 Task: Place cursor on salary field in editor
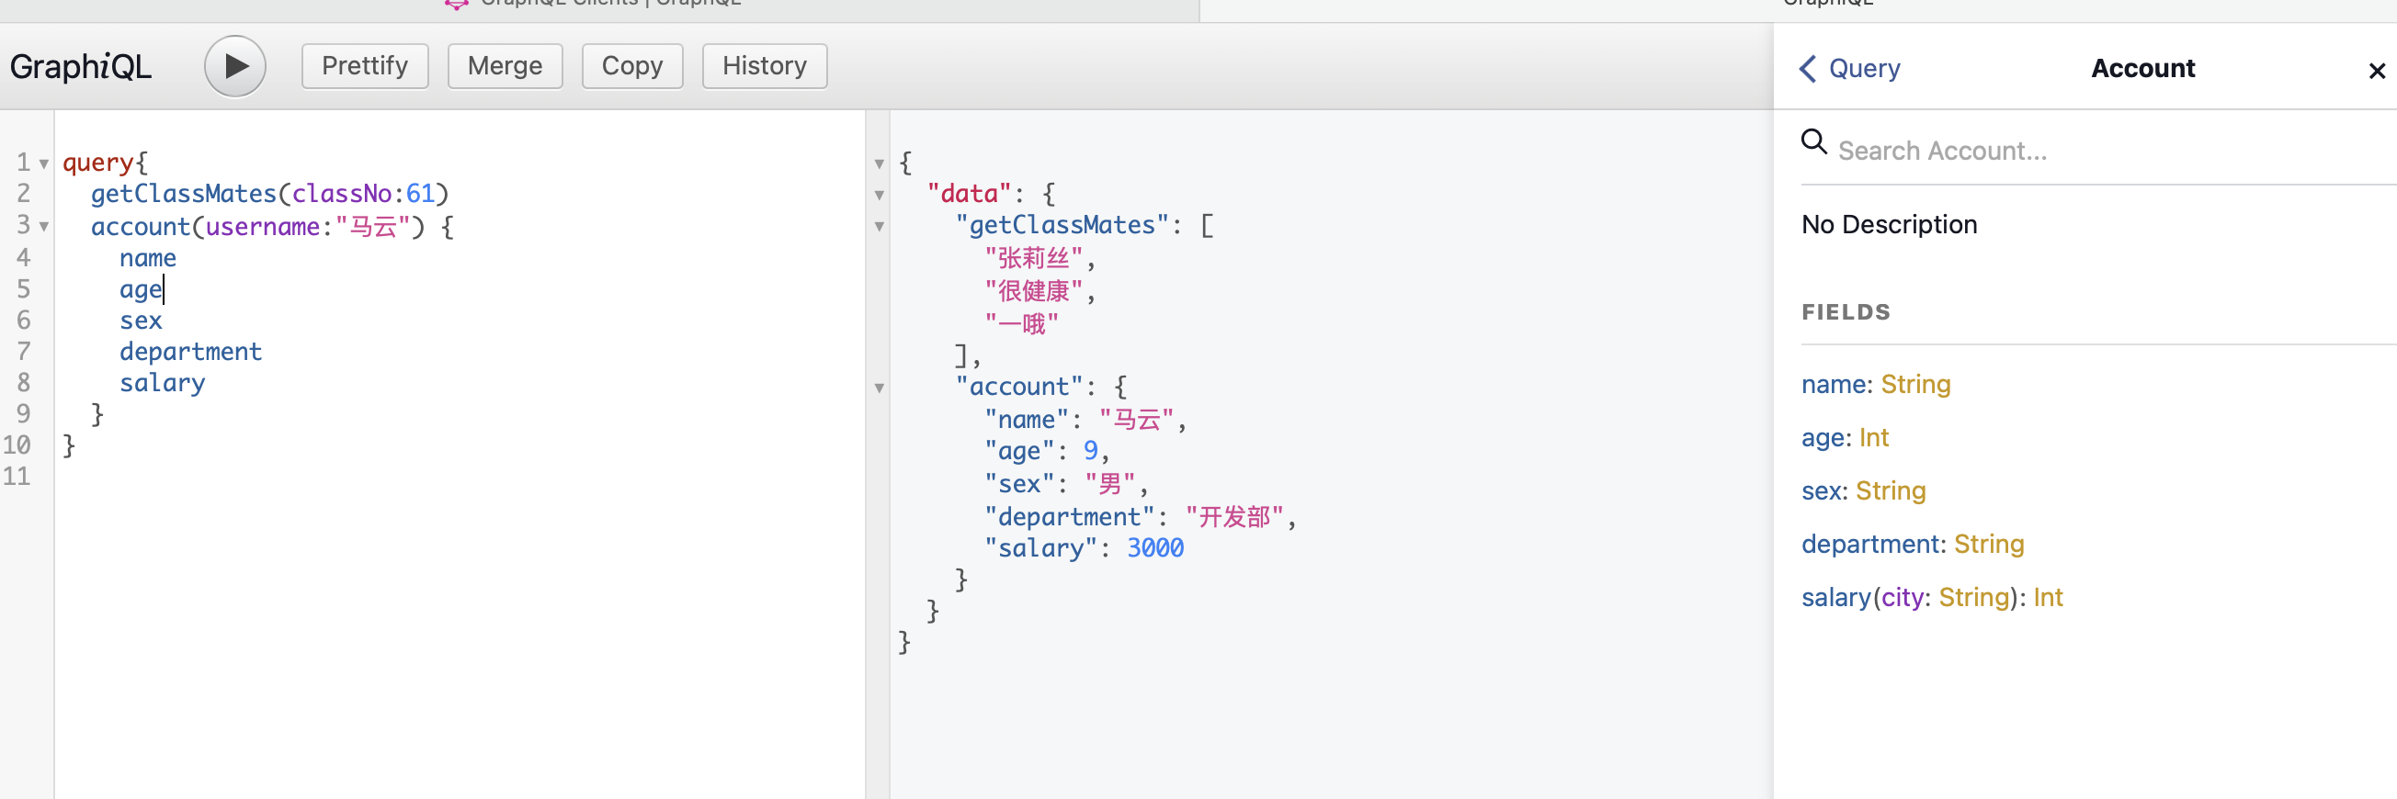click(x=162, y=383)
